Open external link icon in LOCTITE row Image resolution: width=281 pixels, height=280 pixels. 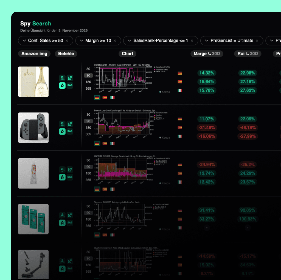pyautogui.click(x=70, y=169)
